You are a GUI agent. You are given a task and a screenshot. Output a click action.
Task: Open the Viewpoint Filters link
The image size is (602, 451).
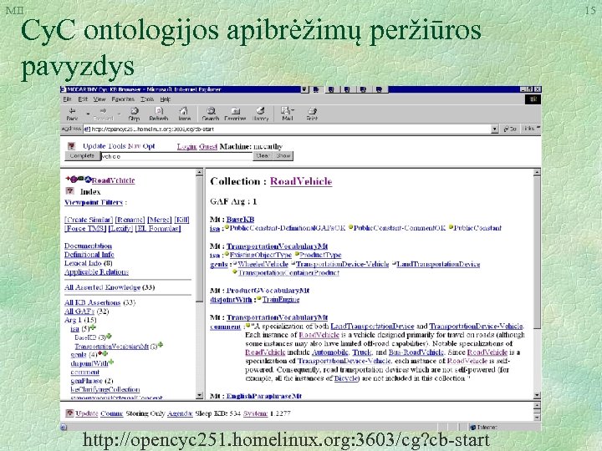tap(94, 202)
